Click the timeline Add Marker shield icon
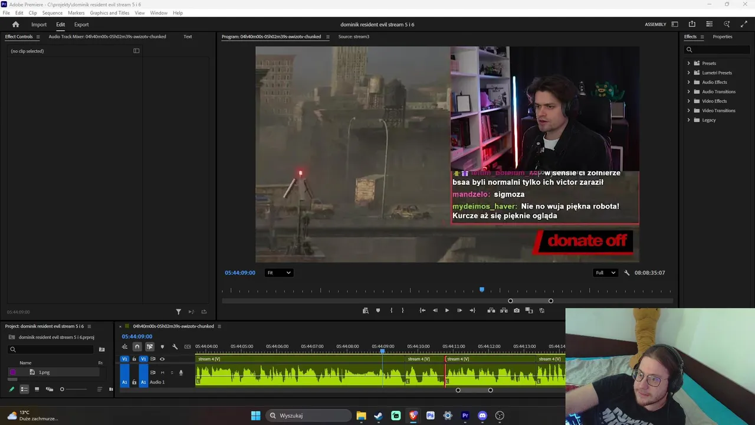The height and width of the screenshot is (425, 755). [162, 347]
